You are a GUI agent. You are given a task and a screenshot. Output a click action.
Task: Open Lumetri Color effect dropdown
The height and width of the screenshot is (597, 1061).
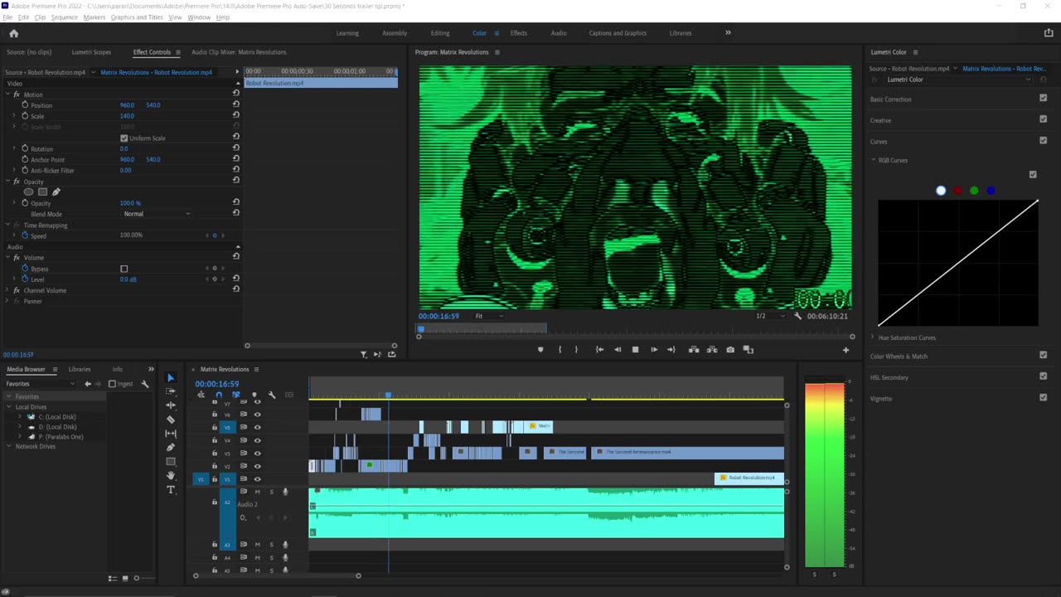(x=957, y=80)
